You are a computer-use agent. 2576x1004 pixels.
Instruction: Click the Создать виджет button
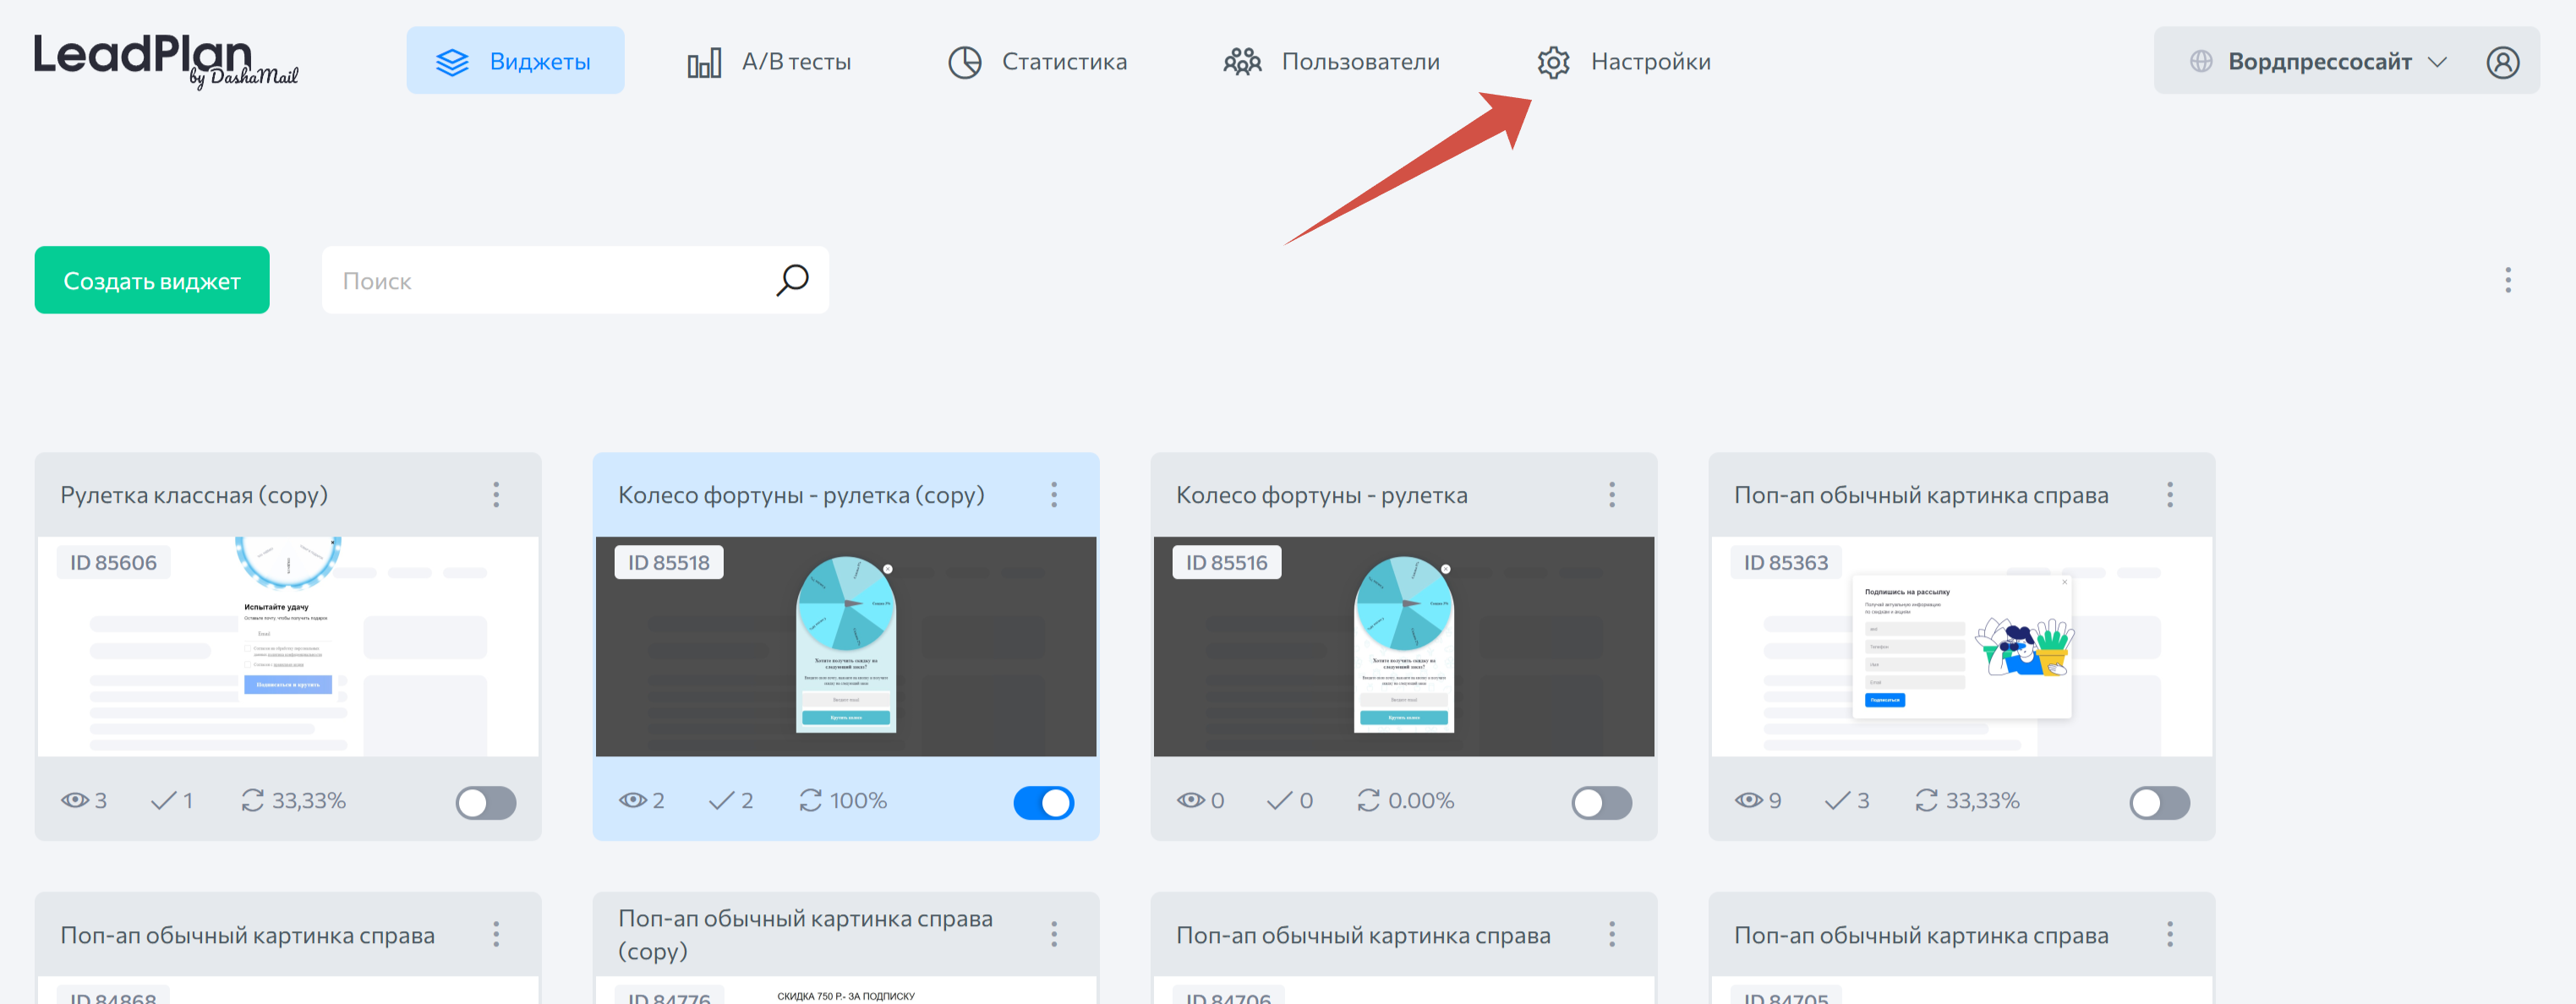[x=152, y=280]
